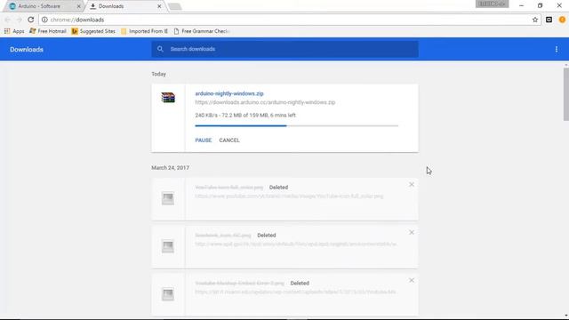This screenshot has height=320, width=569.
Task: Click the Search downloads field
Action: point(284,49)
